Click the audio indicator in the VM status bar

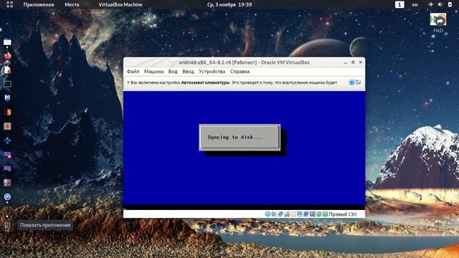(x=280, y=214)
